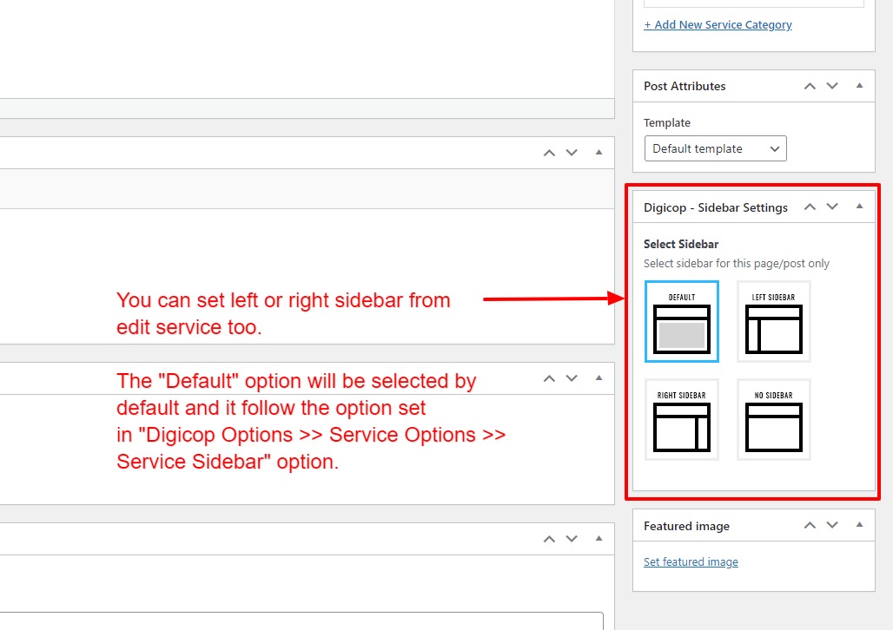Move Digicop Sidebar Settings panel up

(x=810, y=207)
